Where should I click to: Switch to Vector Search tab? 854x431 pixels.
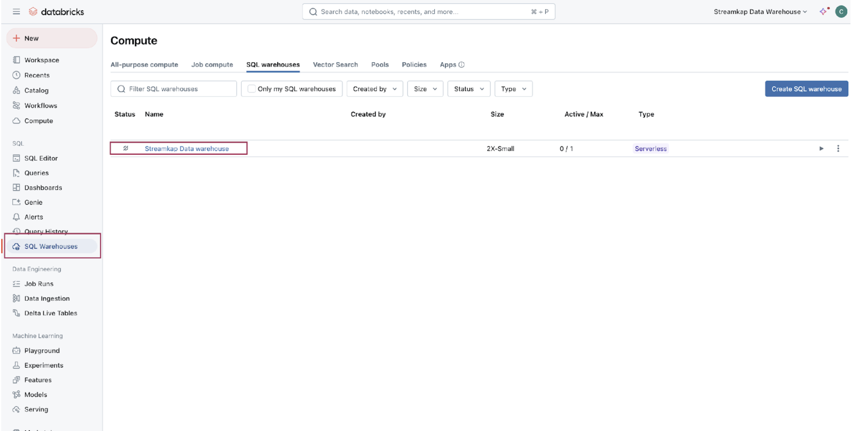(x=335, y=64)
